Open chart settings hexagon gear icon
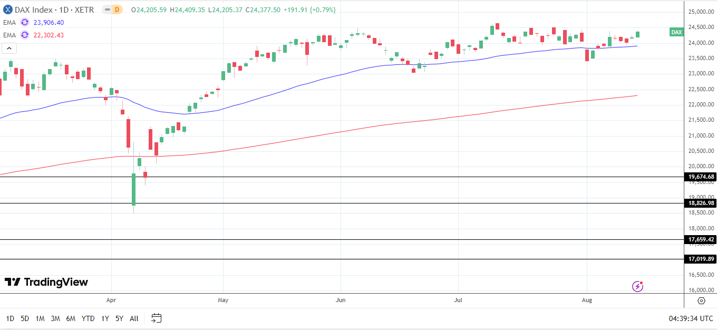The image size is (717, 330). [701, 300]
